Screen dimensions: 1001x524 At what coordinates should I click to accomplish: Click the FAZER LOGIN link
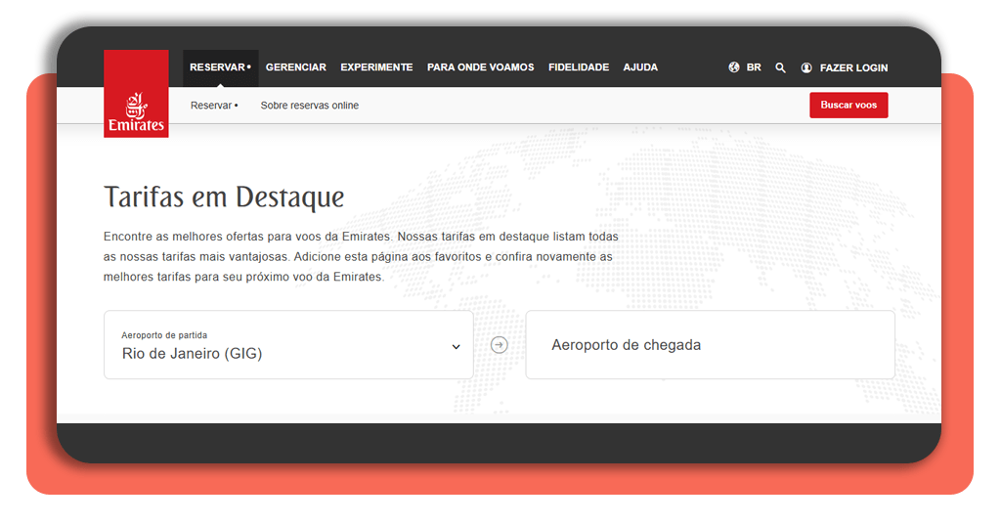[x=853, y=67]
